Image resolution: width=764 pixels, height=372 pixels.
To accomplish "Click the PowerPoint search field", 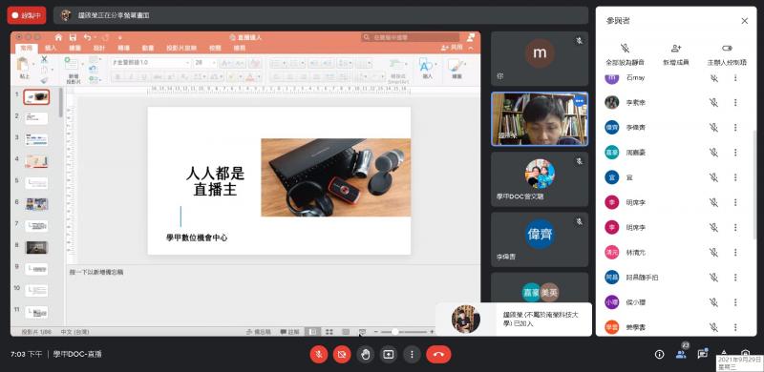I will 411,37.
